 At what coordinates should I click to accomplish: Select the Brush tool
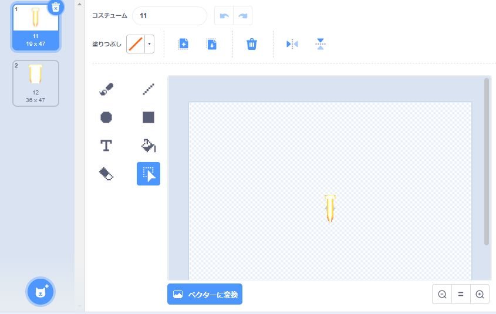[106, 89]
